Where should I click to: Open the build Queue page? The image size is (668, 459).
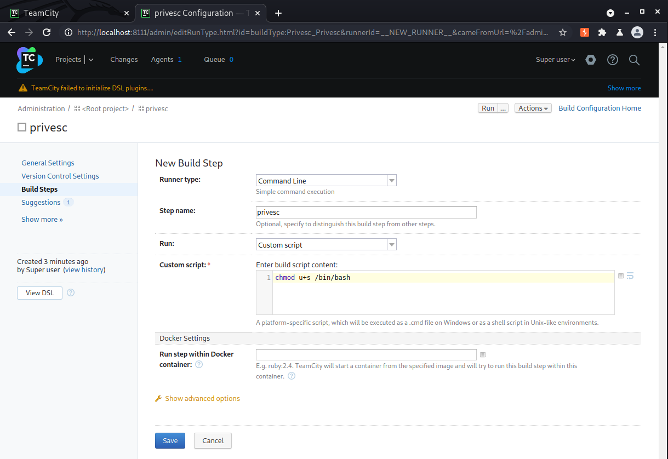tap(214, 60)
